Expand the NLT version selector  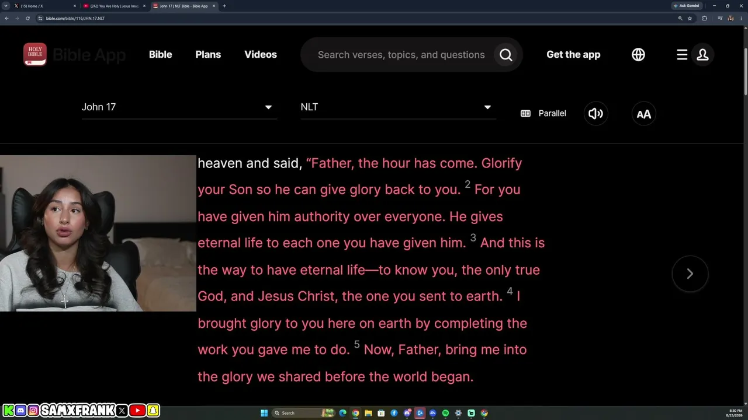click(398, 107)
